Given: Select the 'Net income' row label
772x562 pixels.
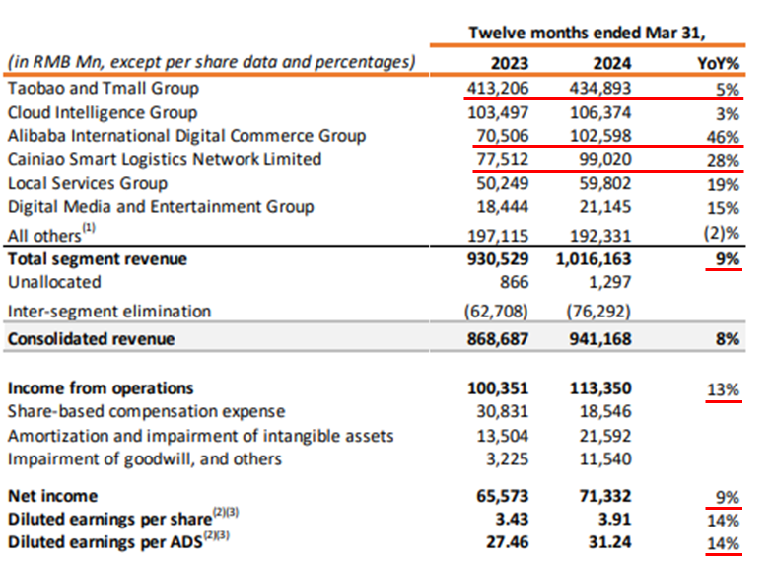Looking at the screenshot, I should (52, 496).
